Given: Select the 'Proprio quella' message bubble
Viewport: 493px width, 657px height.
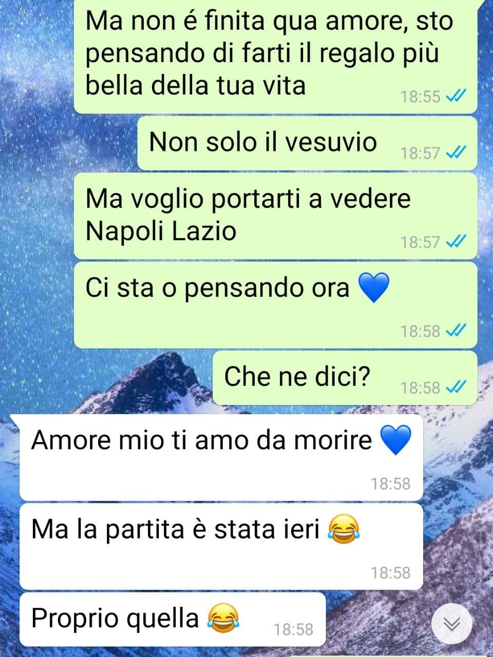Looking at the screenshot, I should tap(173, 620).
